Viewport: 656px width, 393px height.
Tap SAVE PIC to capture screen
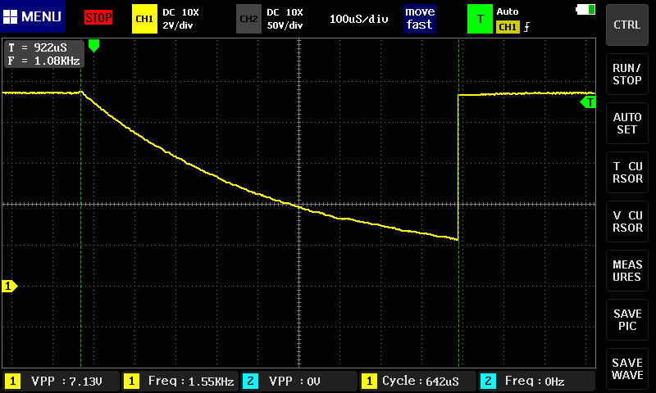tap(626, 320)
